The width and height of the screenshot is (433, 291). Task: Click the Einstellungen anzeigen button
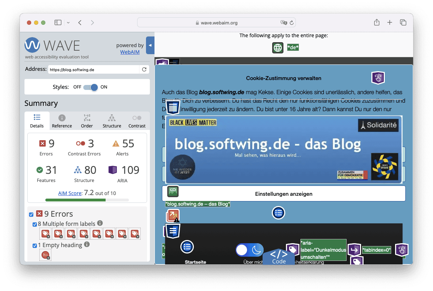(284, 194)
